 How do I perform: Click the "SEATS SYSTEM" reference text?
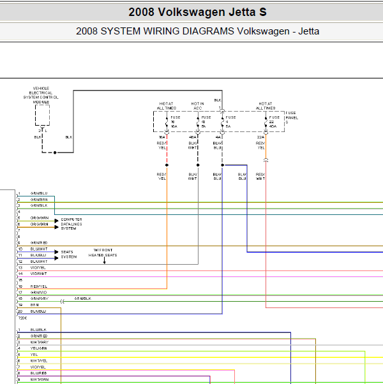tap(69, 255)
